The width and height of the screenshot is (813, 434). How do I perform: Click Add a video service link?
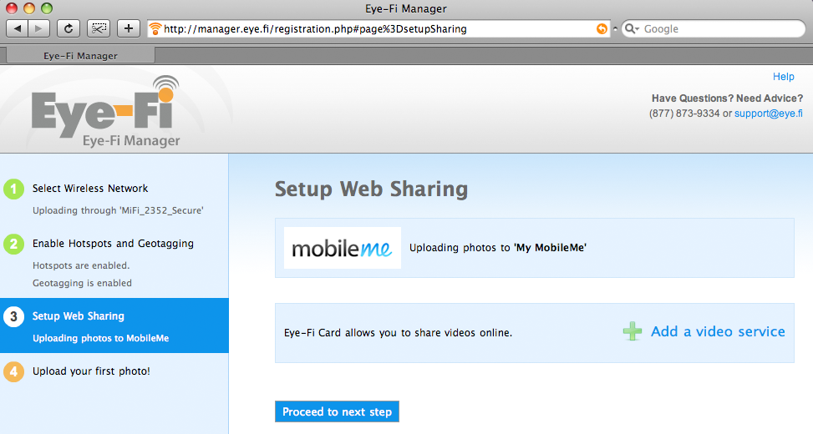point(718,331)
